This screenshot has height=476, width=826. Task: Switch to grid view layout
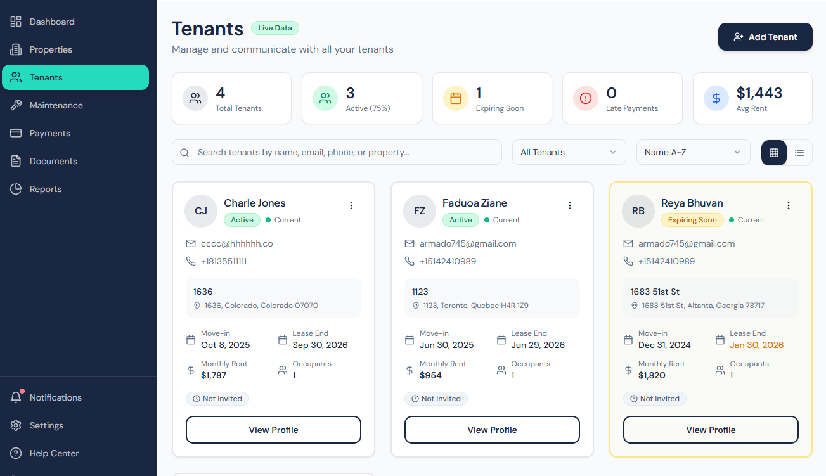[x=773, y=152]
